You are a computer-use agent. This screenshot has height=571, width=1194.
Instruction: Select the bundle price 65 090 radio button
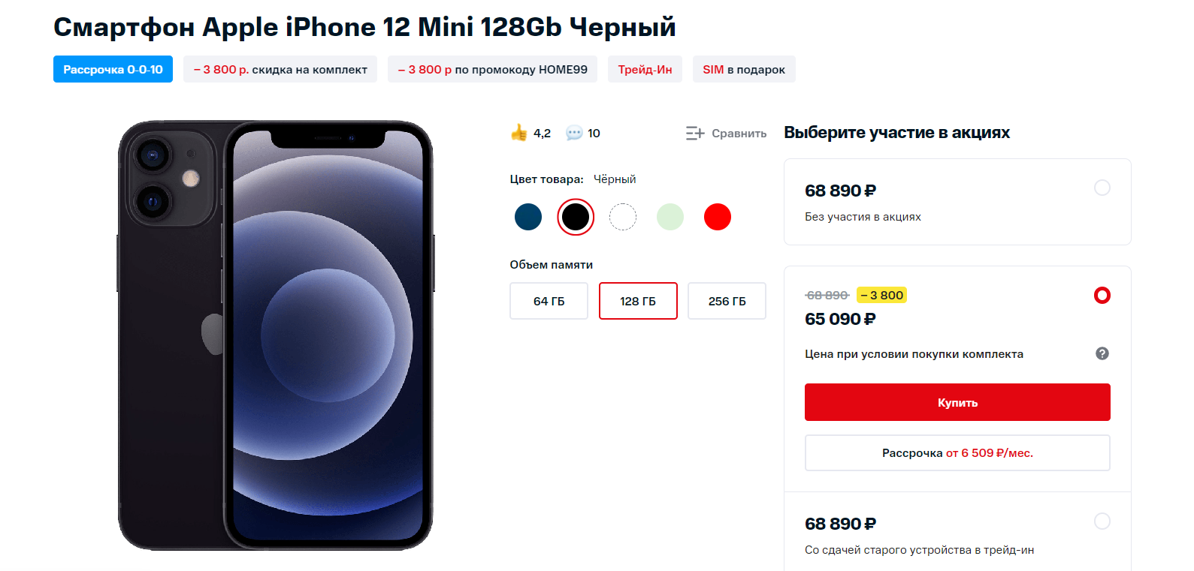1102,295
